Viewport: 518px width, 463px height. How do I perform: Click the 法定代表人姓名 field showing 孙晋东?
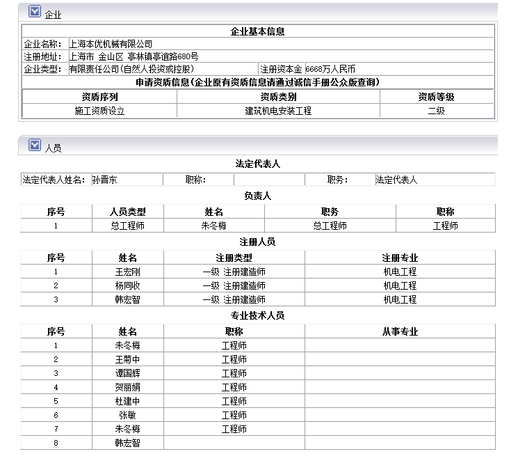[127, 180]
